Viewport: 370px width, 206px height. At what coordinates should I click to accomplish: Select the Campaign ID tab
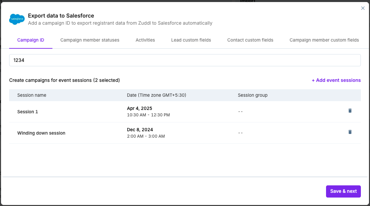(x=31, y=40)
